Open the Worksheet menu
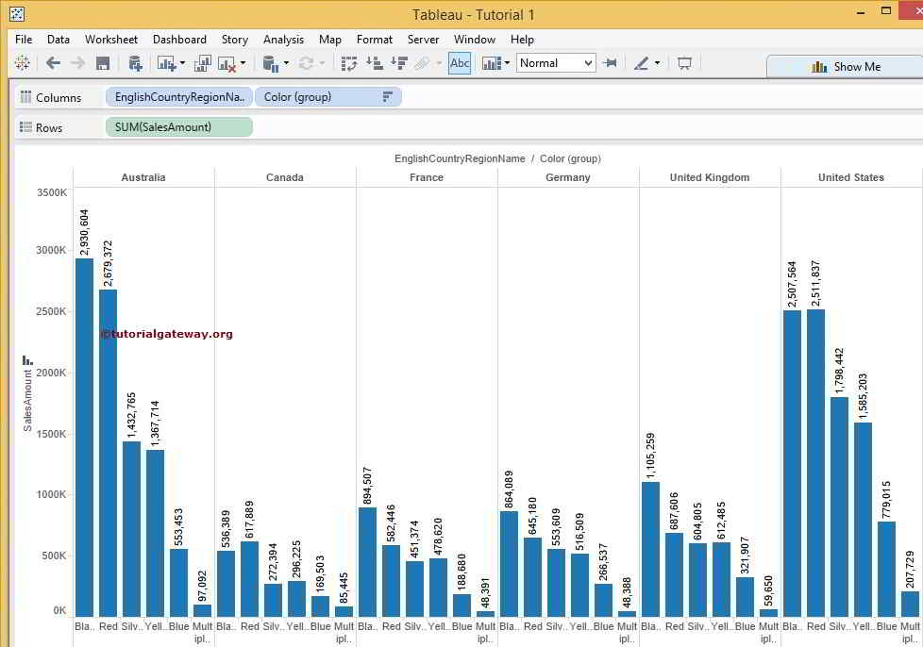923x647 pixels. [111, 40]
